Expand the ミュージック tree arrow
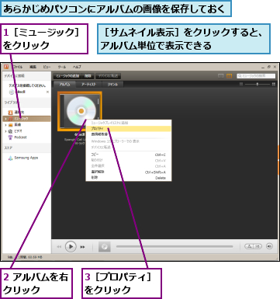This screenshot has width=280, height=299. [x=5, y=119]
